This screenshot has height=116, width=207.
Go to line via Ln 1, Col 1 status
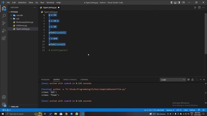click(154, 110)
